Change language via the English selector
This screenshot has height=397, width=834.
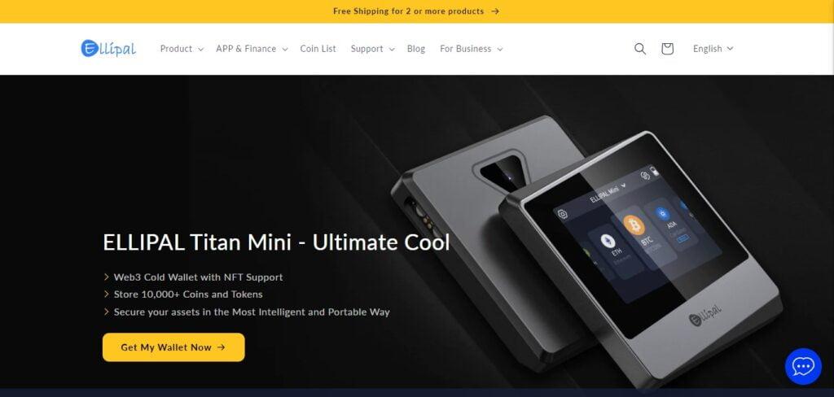click(x=713, y=49)
